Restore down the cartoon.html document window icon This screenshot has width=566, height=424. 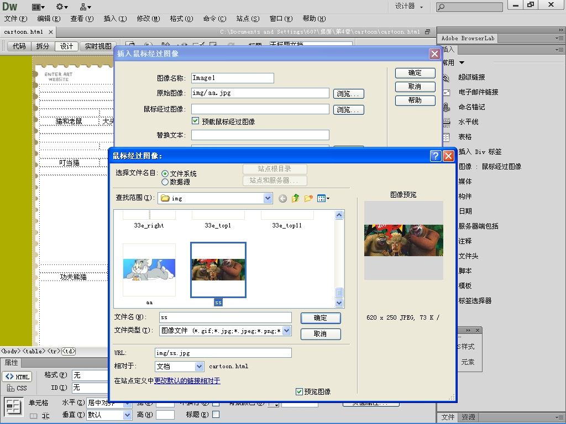(x=427, y=31)
